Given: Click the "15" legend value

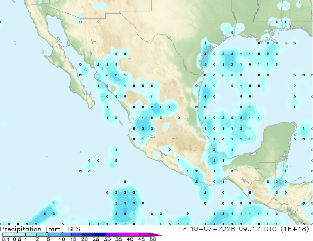Looking at the screenshot, I should point(73,239).
